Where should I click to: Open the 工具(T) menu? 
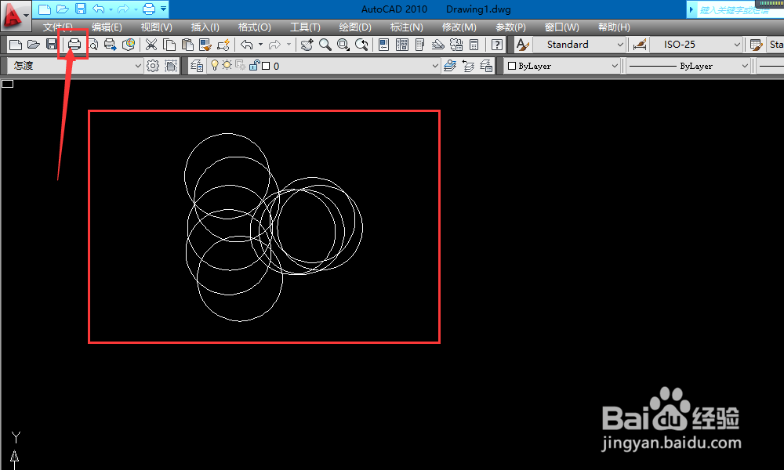point(306,27)
